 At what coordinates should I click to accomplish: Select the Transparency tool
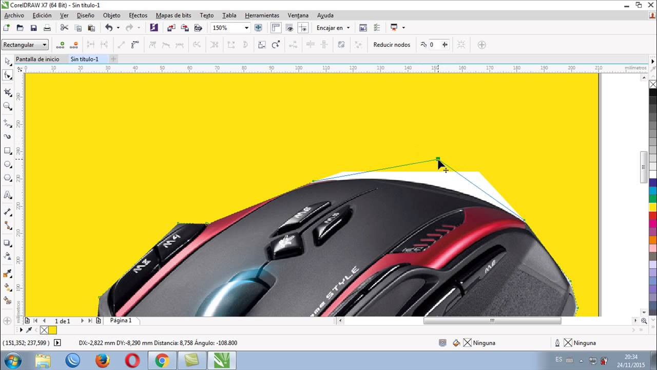point(7,256)
